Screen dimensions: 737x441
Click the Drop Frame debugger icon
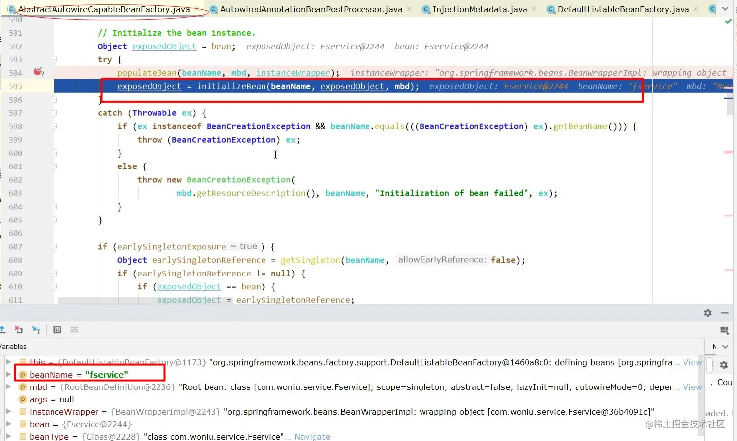click(x=19, y=330)
